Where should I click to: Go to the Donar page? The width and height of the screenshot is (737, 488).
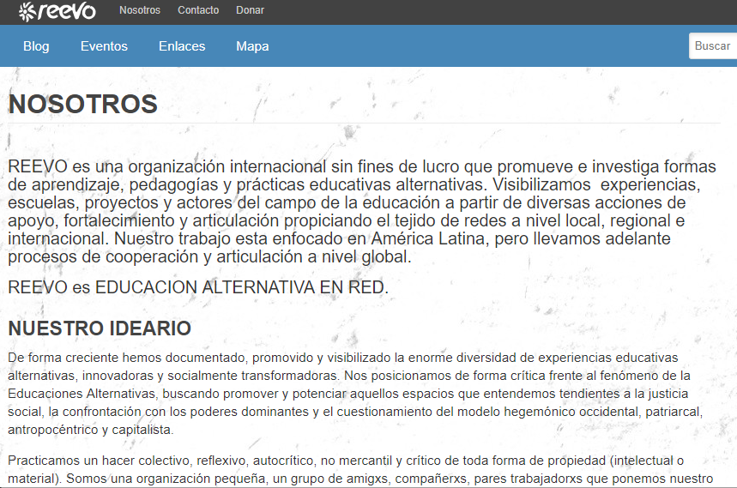coord(250,10)
